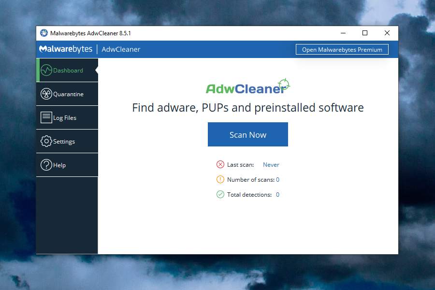Click the Settings gear icon
The width and height of the screenshot is (435, 290).
pyautogui.click(x=46, y=141)
